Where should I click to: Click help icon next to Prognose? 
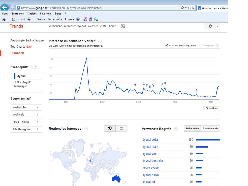point(218,46)
